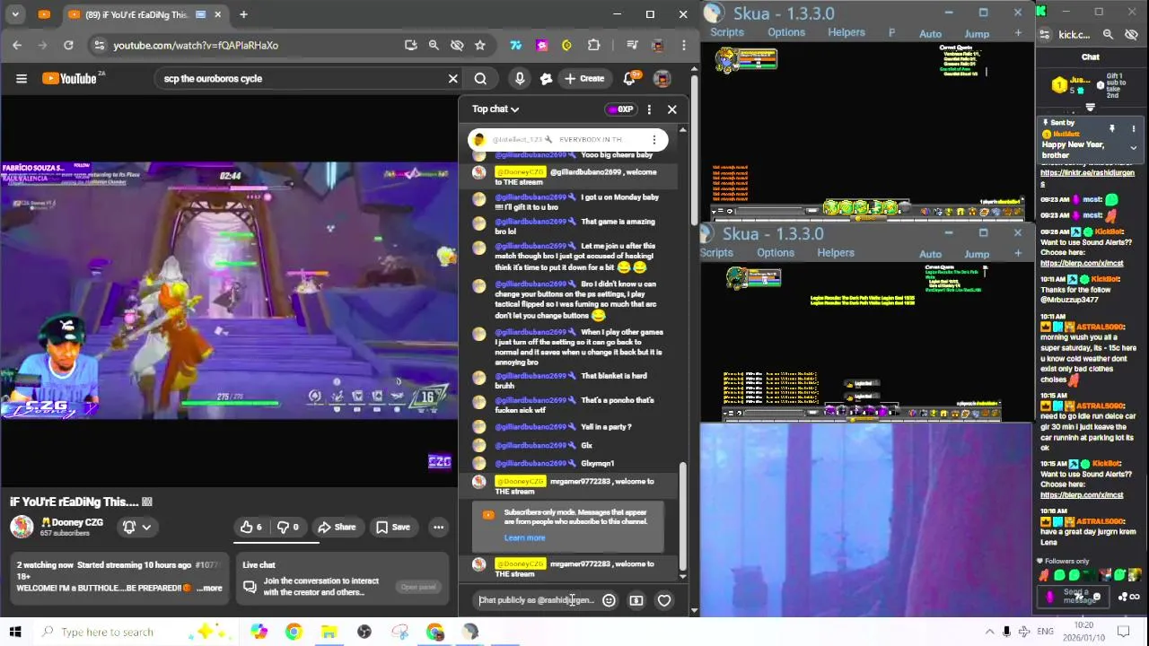This screenshot has height=646, width=1149.
Task: Open more actions ellipsis under video
Action: [x=438, y=528]
